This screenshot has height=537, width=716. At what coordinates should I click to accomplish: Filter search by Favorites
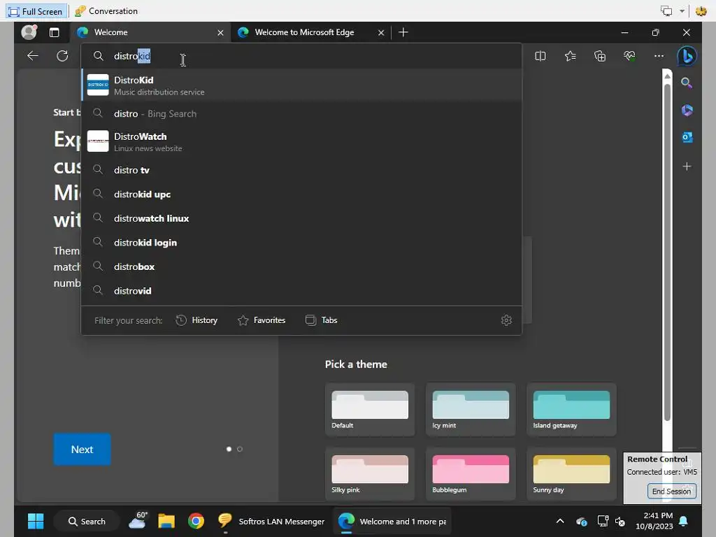262,320
